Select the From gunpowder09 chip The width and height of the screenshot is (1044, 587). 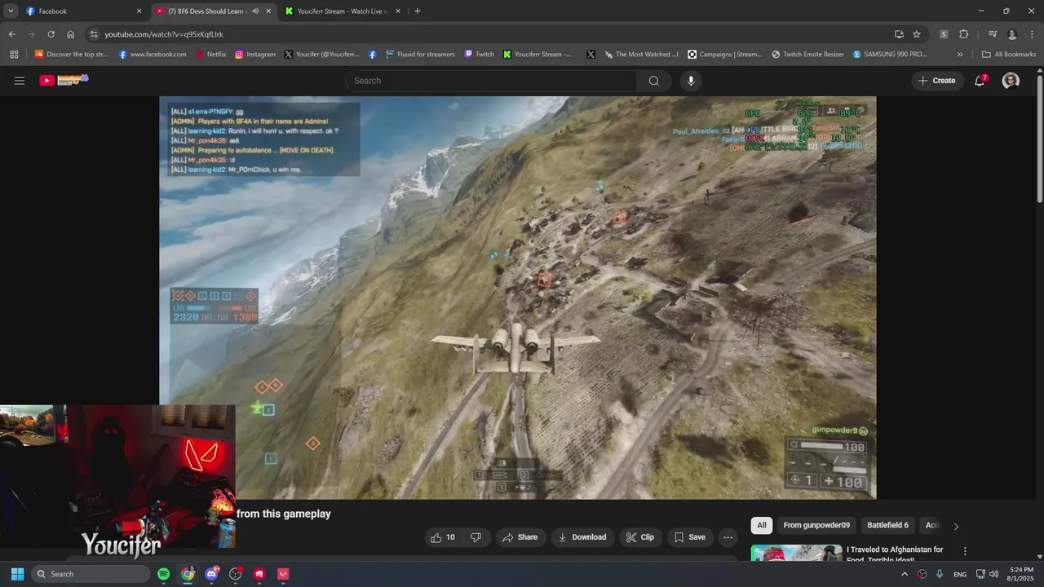(816, 526)
